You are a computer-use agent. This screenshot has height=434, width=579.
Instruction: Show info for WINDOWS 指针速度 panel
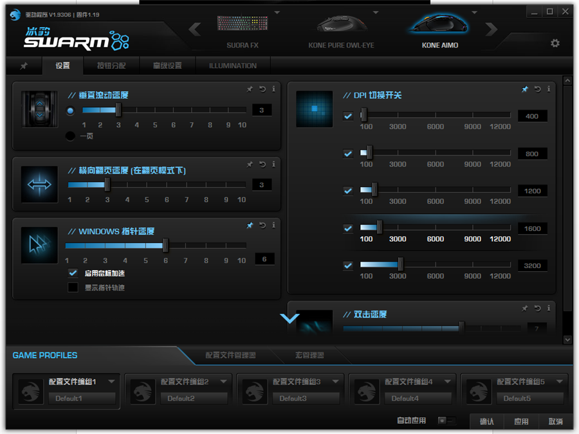(274, 226)
